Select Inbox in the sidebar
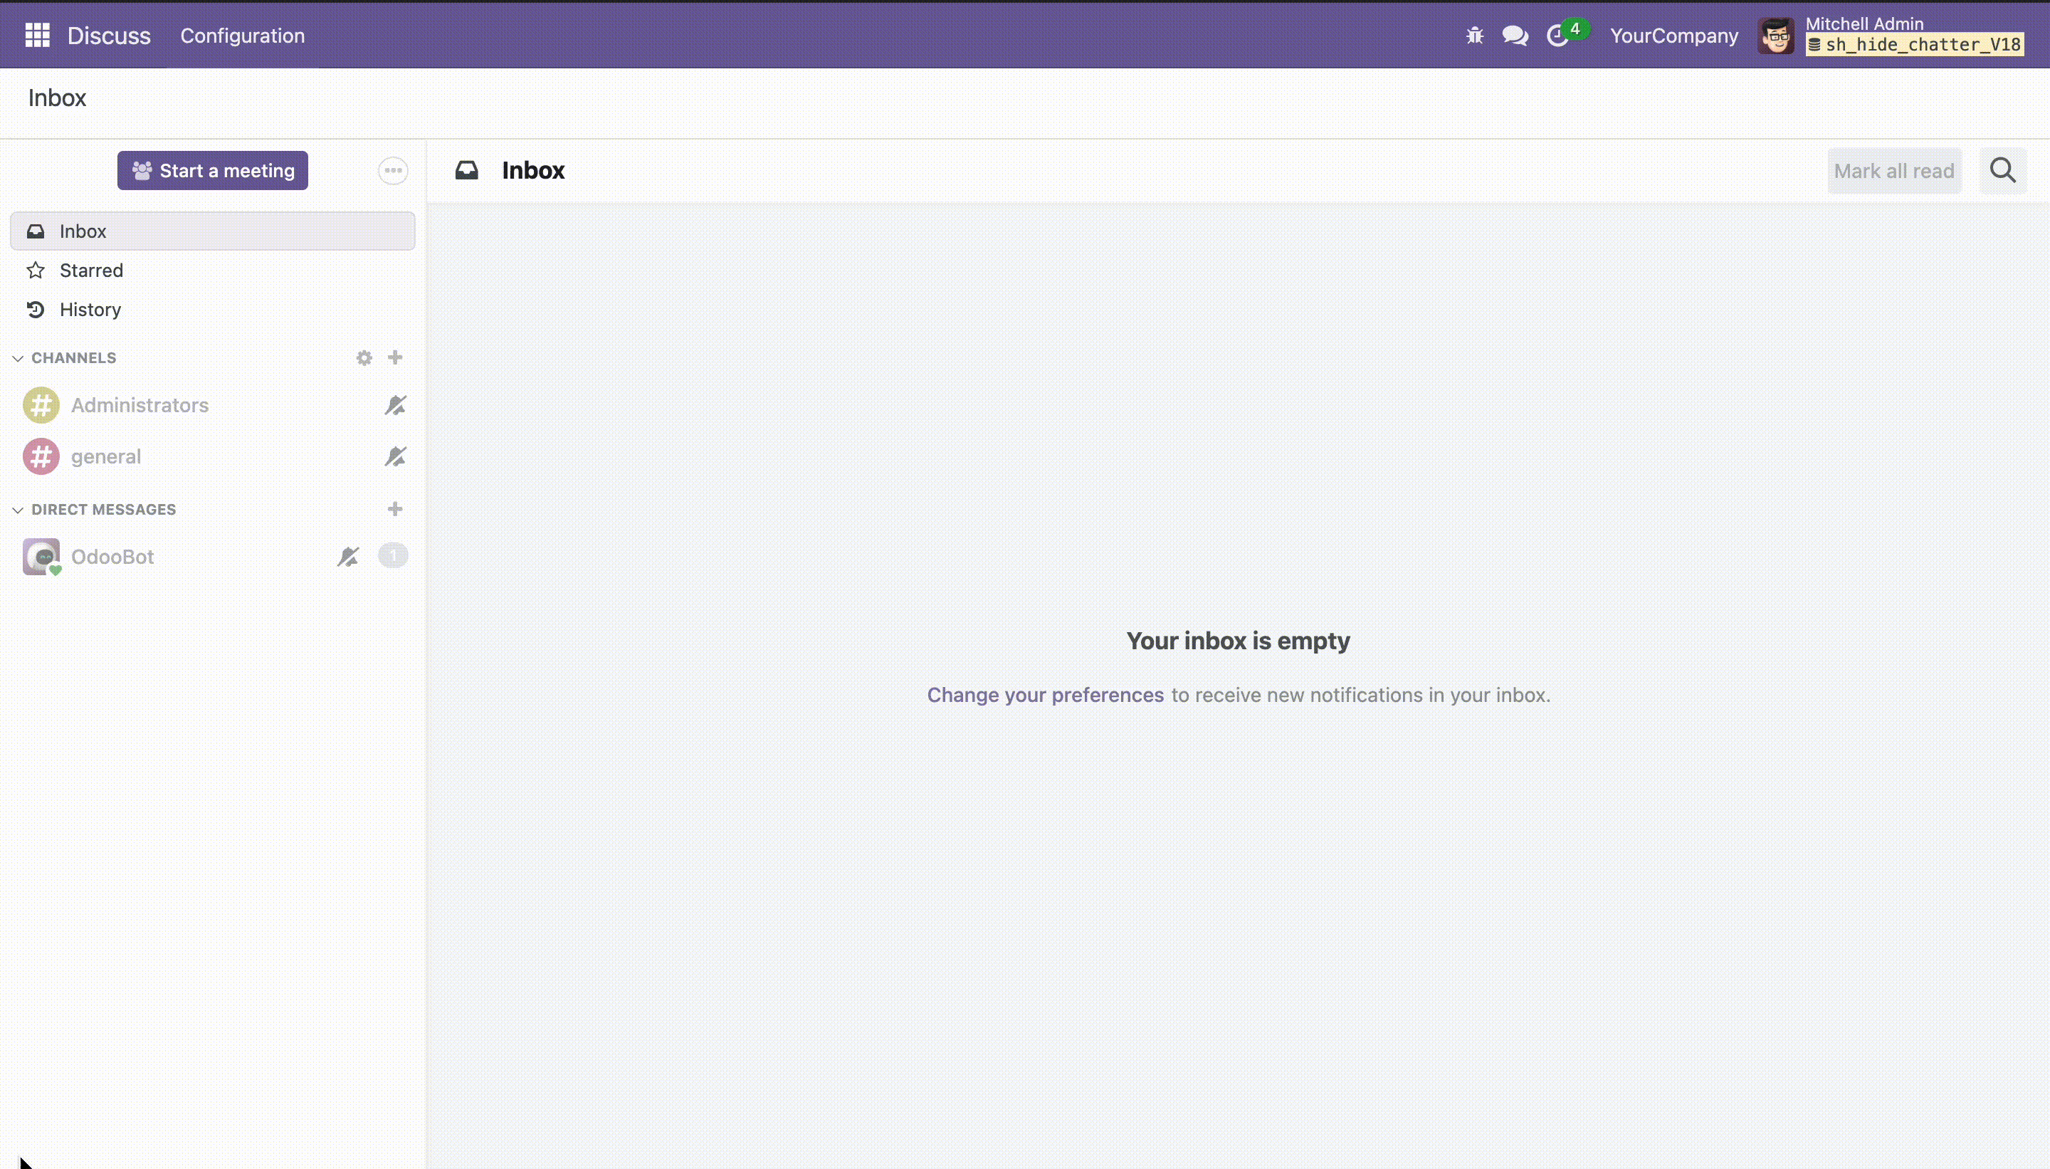This screenshot has height=1169, width=2050. point(213,231)
